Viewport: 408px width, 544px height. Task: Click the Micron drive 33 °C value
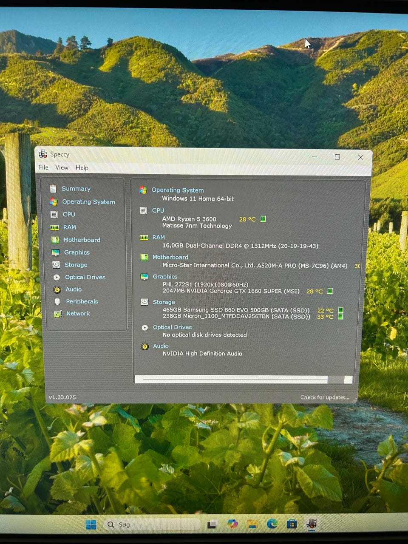click(x=325, y=317)
